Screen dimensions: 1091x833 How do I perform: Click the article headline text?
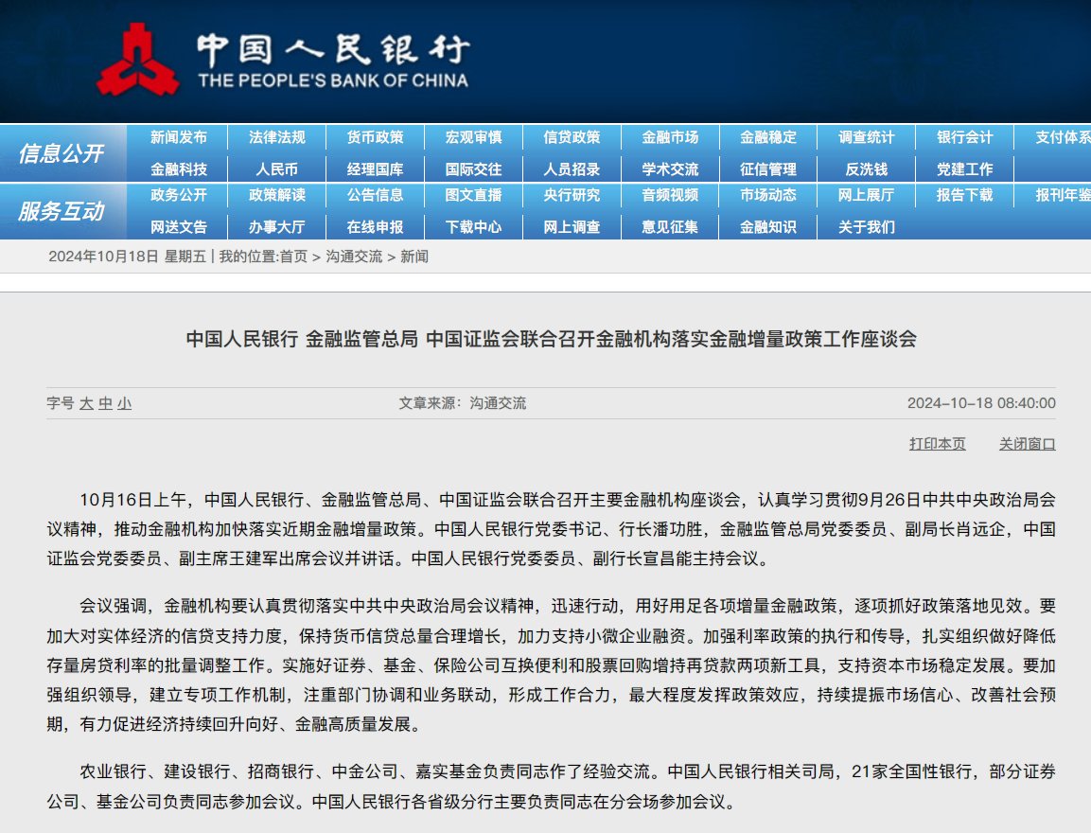(x=551, y=339)
